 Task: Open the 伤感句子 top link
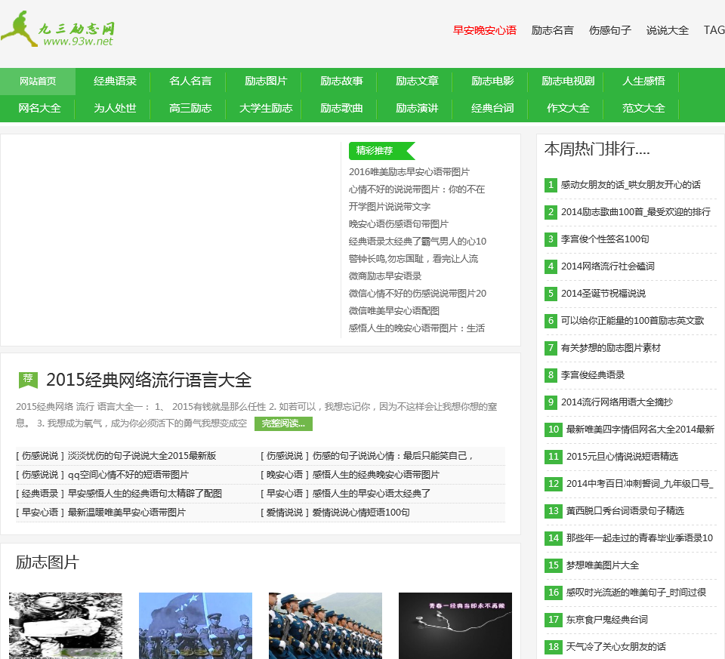point(610,30)
